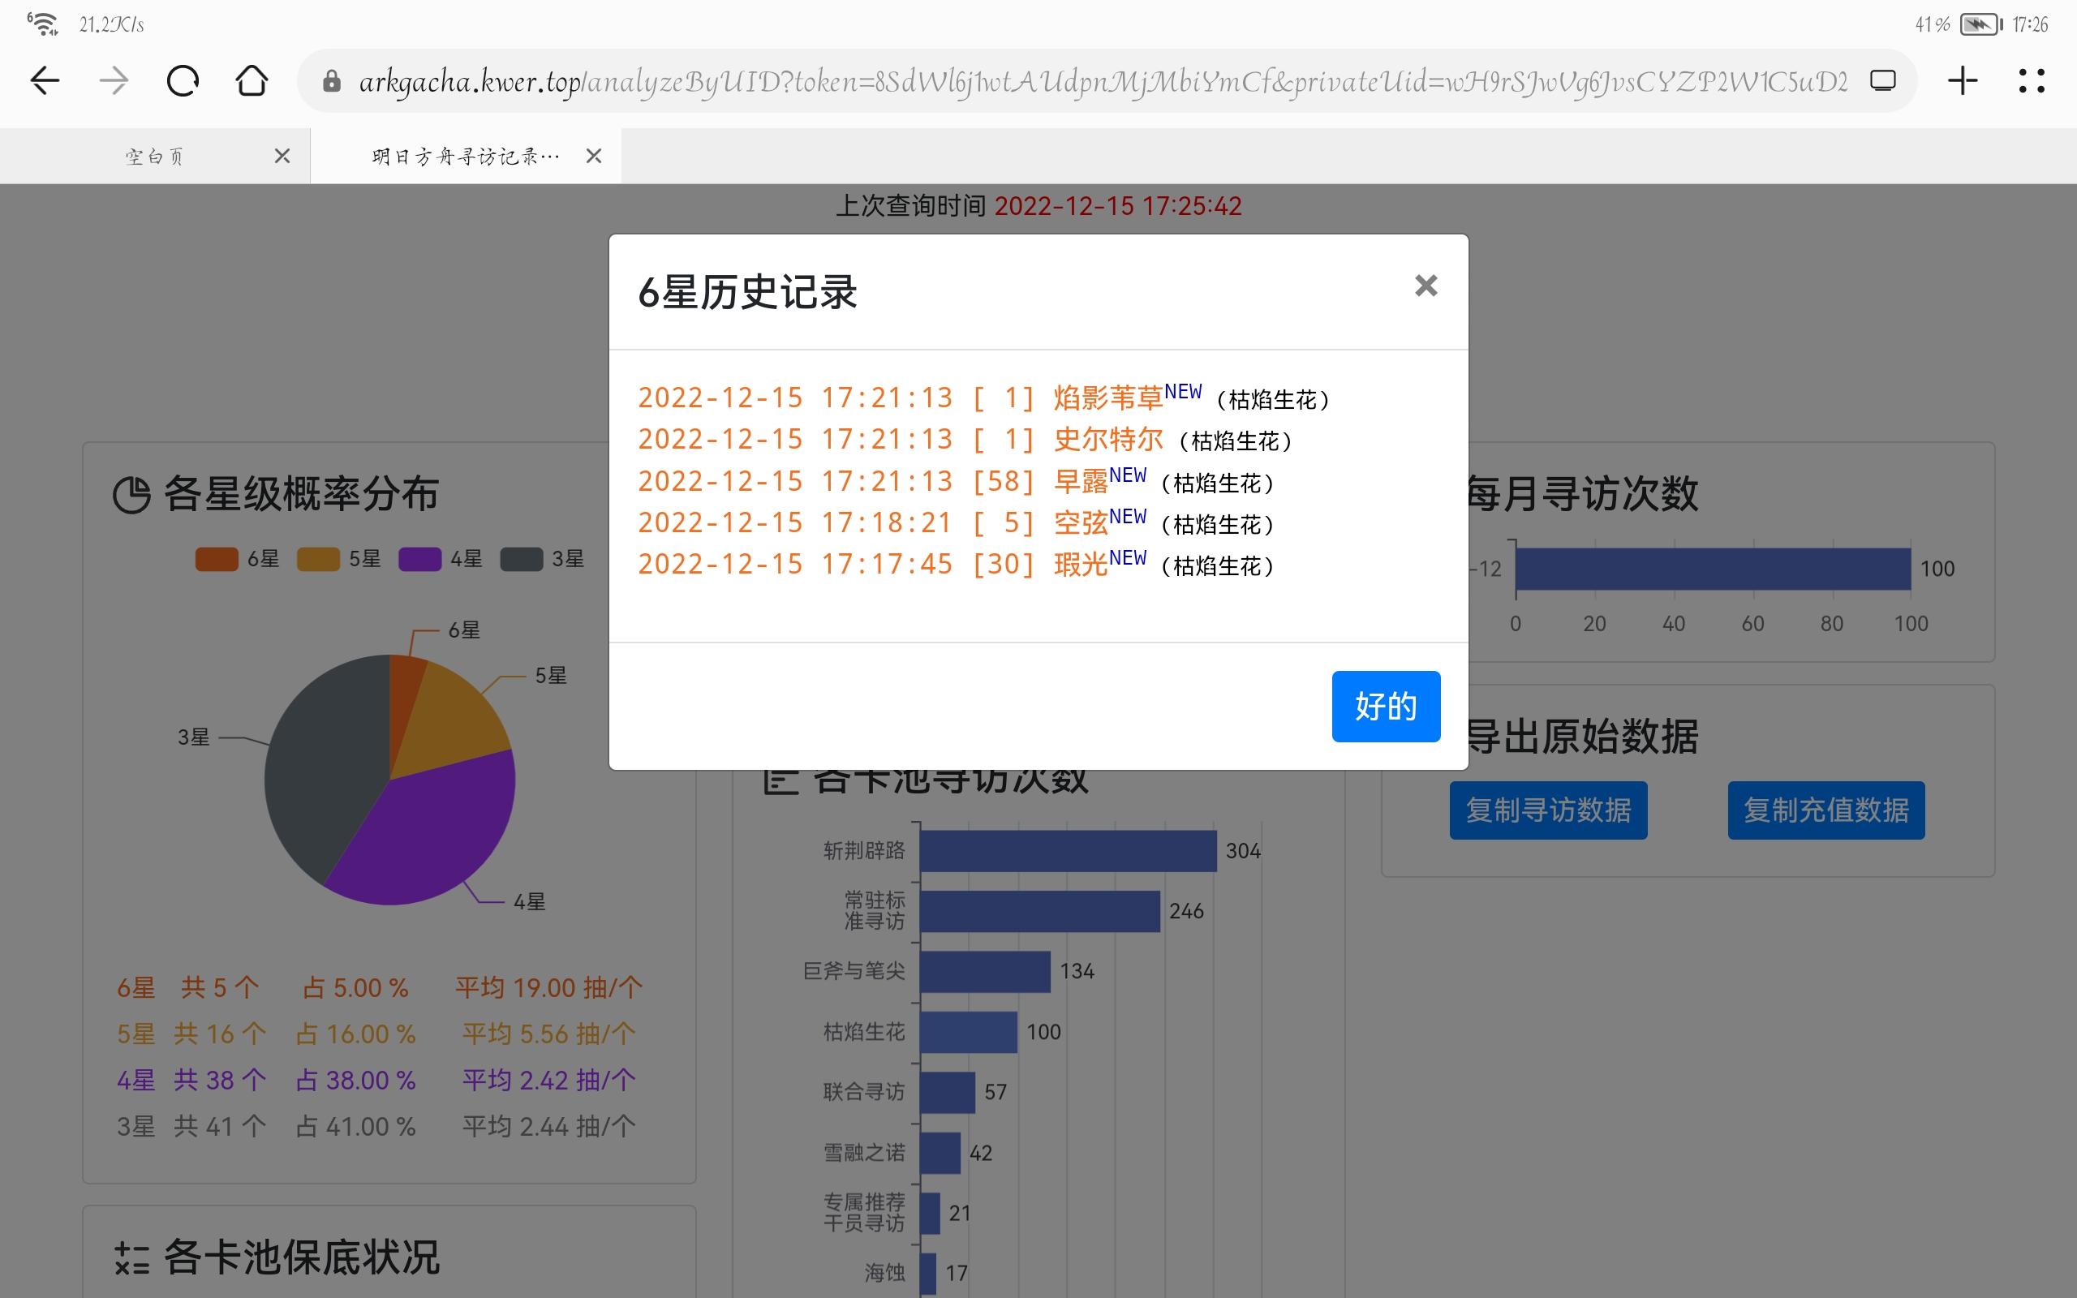Screen dimensions: 2077x1298
Task: Select the 史尔特尔 record entry
Action: pyautogui.click(x=966, y=440)
